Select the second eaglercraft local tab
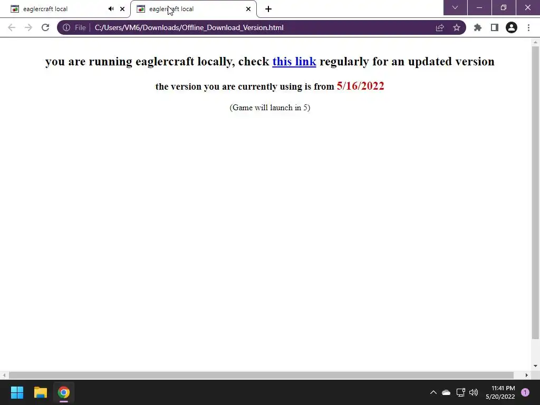Viewport: 540px width, 405px height. [x=193, y=9]
